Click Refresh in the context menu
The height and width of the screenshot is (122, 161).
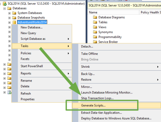tap(42, 93)
